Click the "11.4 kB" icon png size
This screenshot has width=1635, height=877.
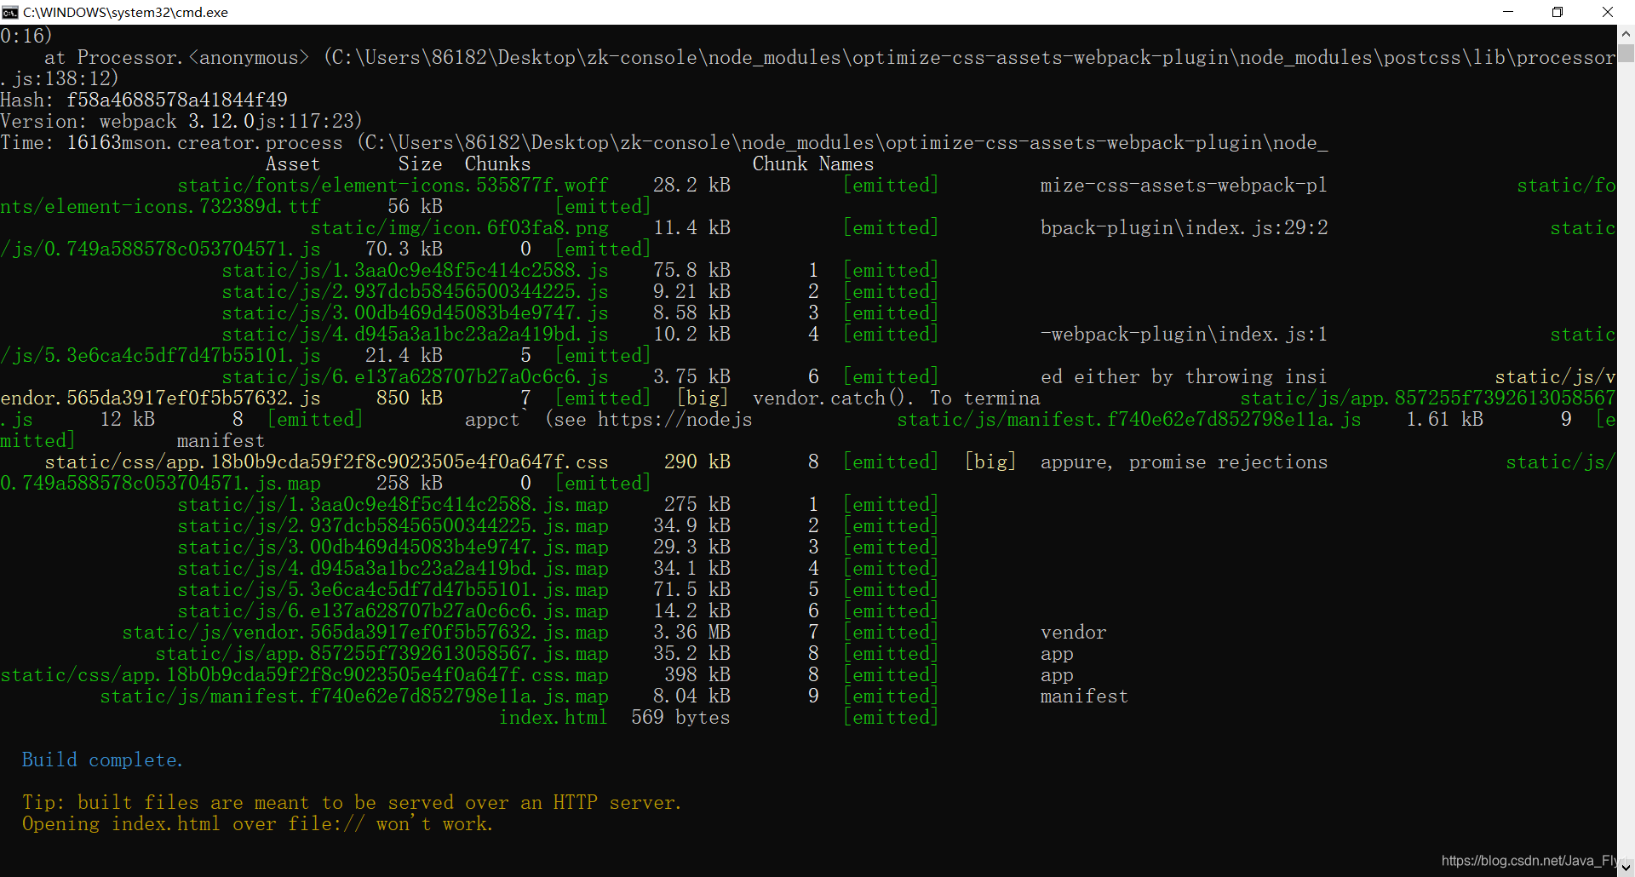coord(692,227)
